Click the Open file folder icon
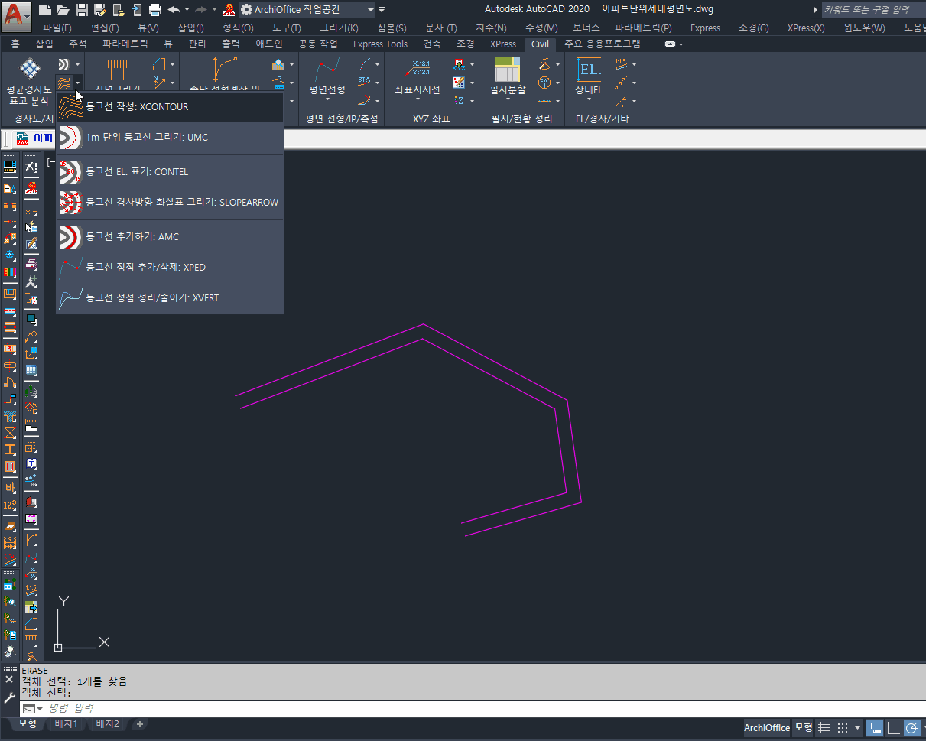This screenshot has height=741, width=926. point(63,10)
